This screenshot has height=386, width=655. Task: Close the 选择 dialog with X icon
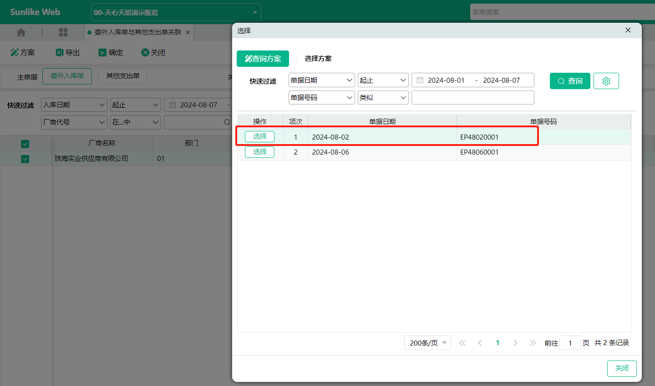coord(628,30)
